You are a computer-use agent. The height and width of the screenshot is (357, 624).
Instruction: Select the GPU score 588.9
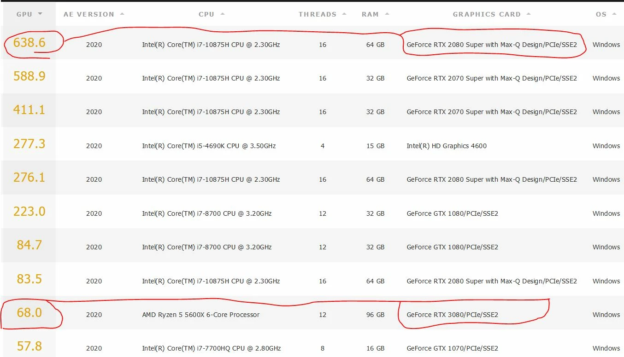(29, 76)
